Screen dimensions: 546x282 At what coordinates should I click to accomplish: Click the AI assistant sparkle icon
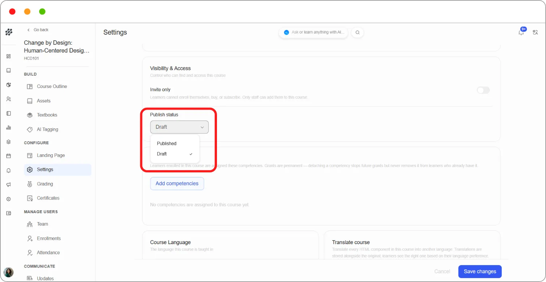coord(286,32)
